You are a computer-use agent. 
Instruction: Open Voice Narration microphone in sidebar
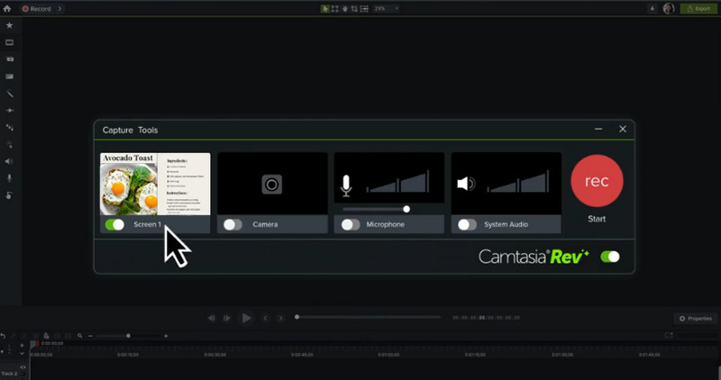(9, 178)
